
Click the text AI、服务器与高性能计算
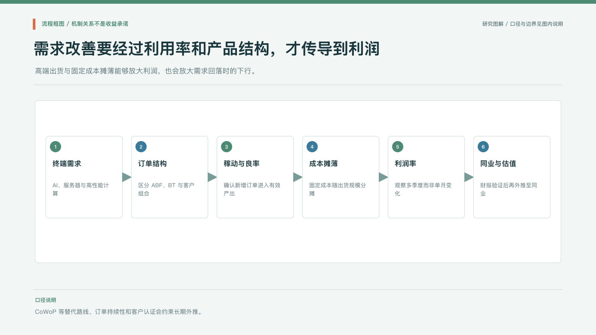tap(81, 189)
